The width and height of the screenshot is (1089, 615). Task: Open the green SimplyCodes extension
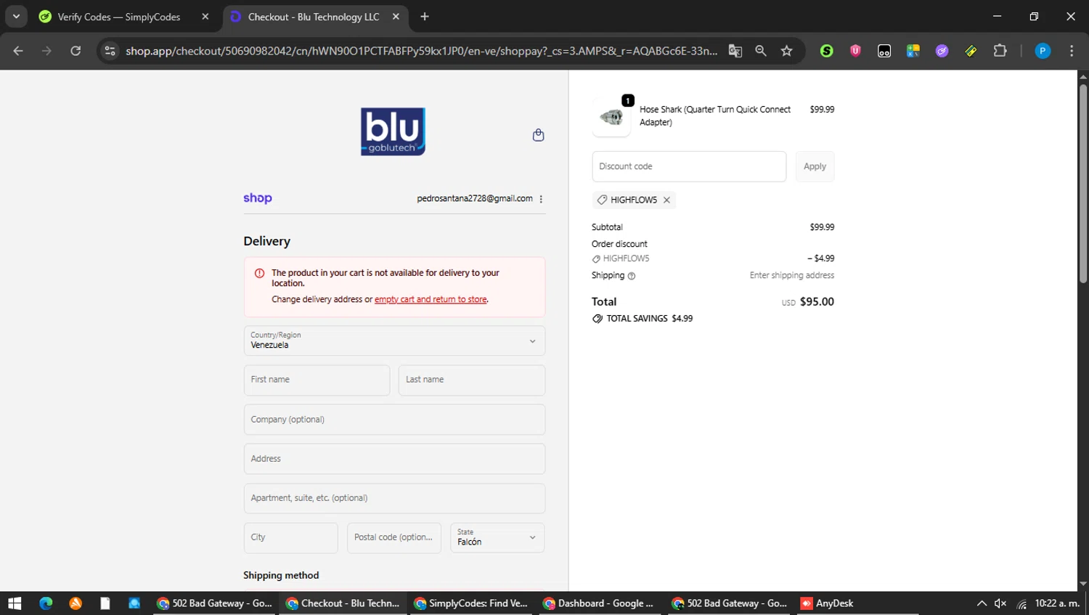(826, 51)
